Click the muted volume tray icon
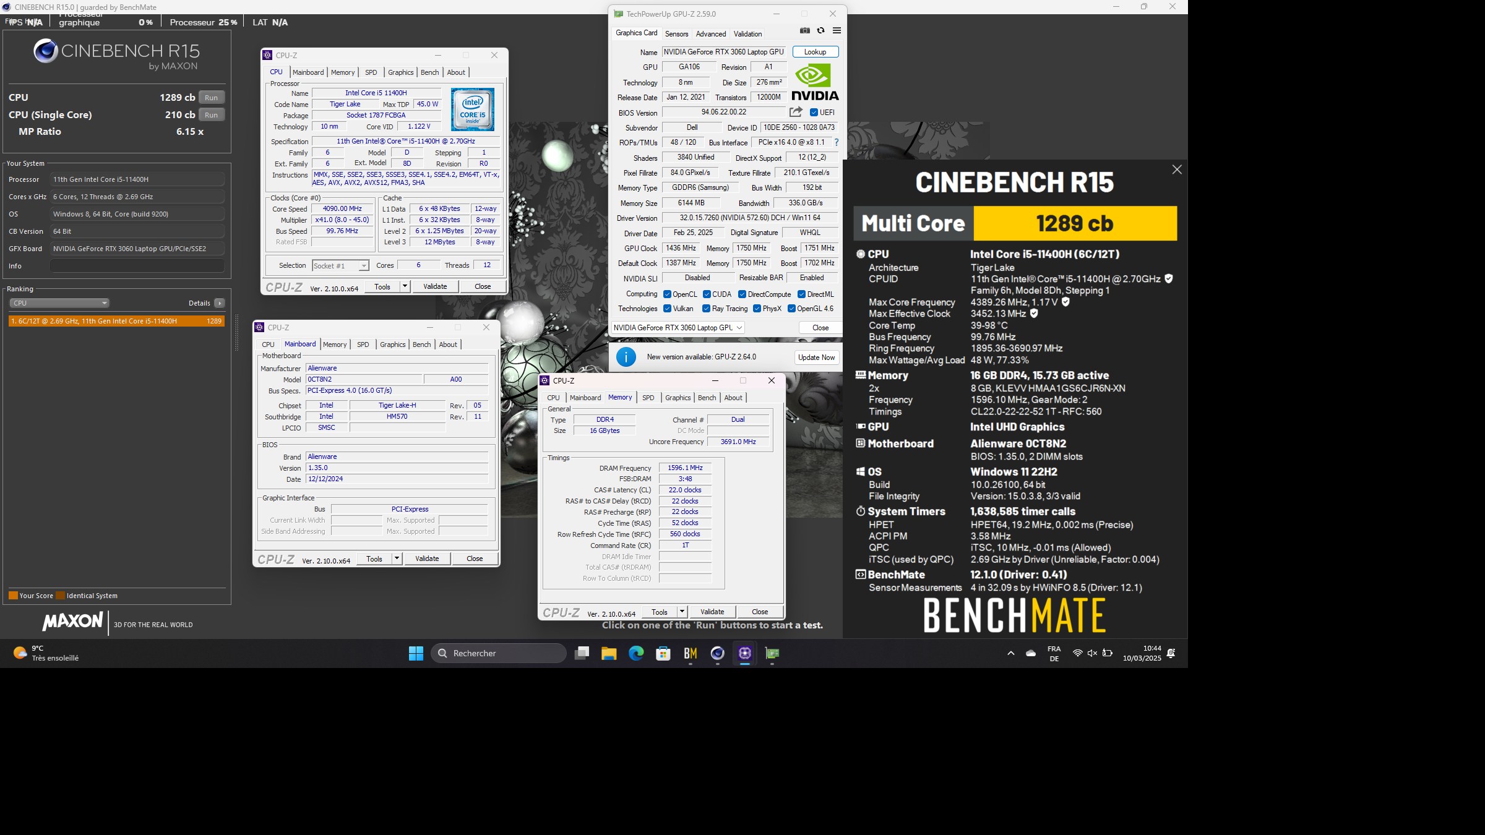Viewport: 1485px width, 835px height. coord(1092,653)
